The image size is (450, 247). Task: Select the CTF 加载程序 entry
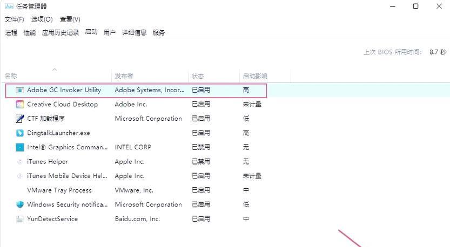click(x=46, y=119)
